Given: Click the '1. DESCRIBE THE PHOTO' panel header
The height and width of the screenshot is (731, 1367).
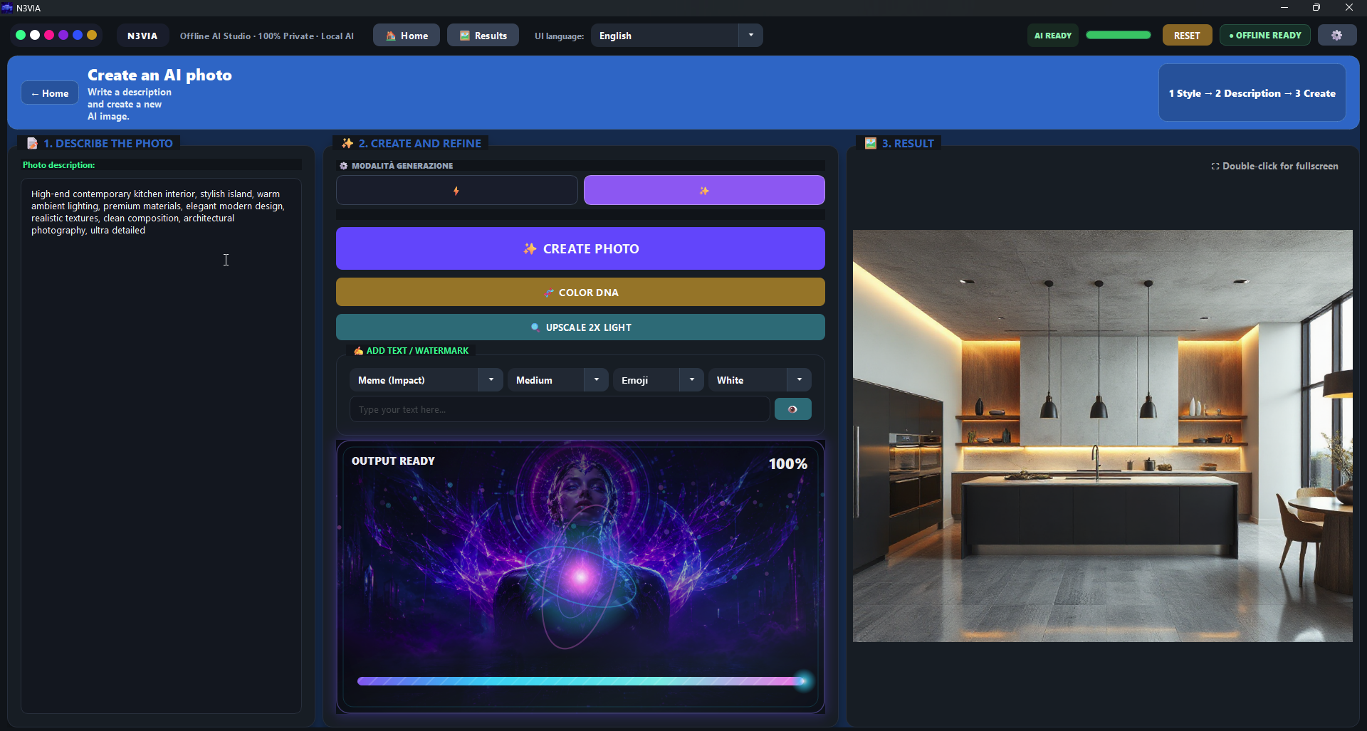Looking at the screenshot, I should click(x=100, y=143).
